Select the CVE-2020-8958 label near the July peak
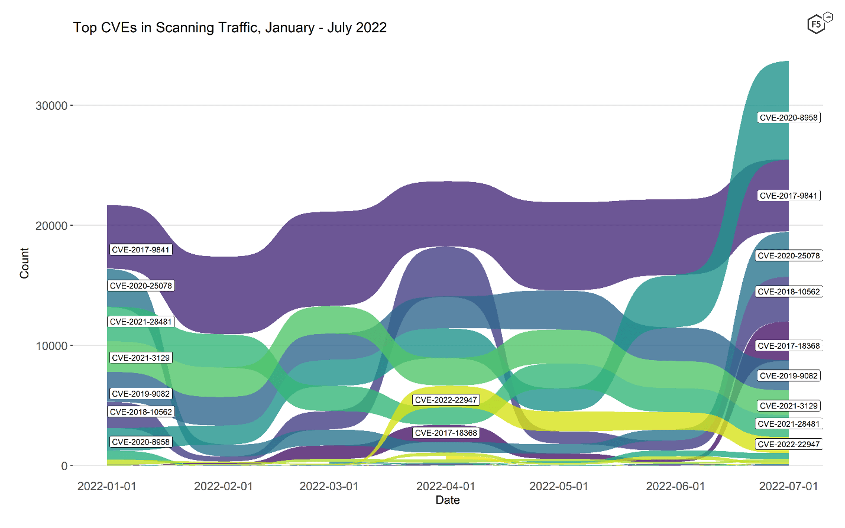This screenshot has height=528, width=845. (788, 118)
